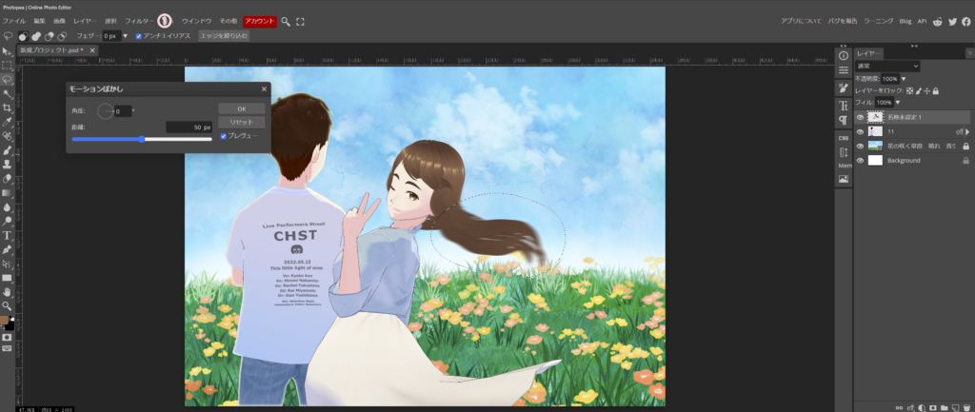Hide the Background layer eye icon
The width and height of the screenshot is (975, 412).
860,161
